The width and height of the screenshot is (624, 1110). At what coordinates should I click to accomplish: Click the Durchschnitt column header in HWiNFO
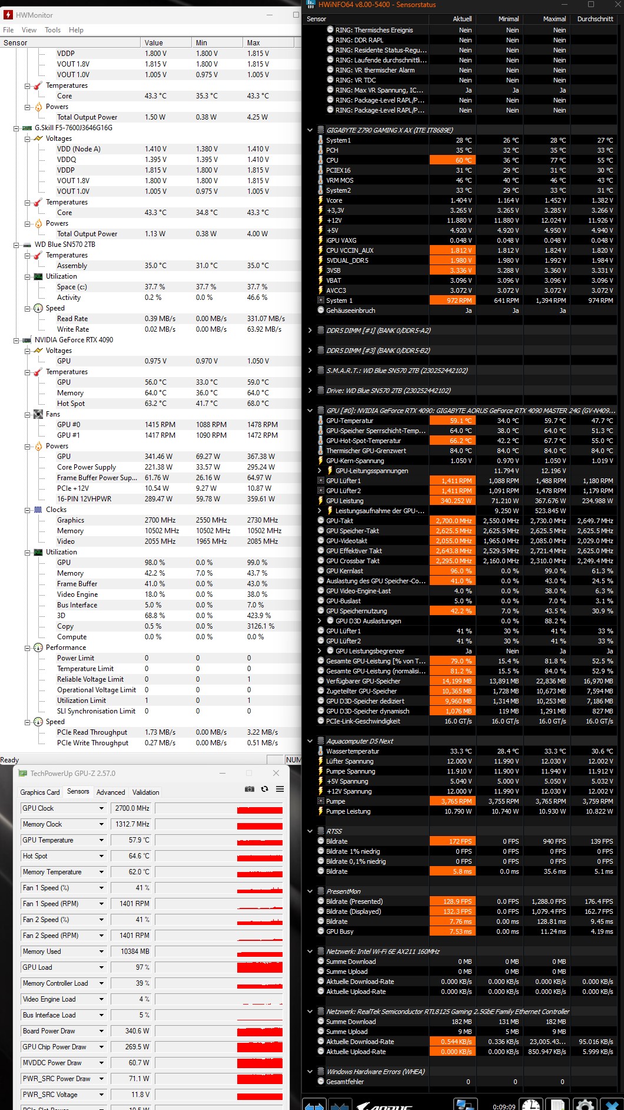click(595, 19)
